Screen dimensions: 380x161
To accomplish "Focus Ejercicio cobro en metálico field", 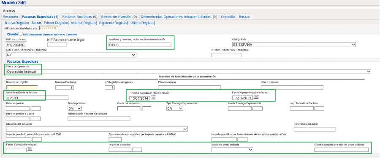I will point(115,140).
